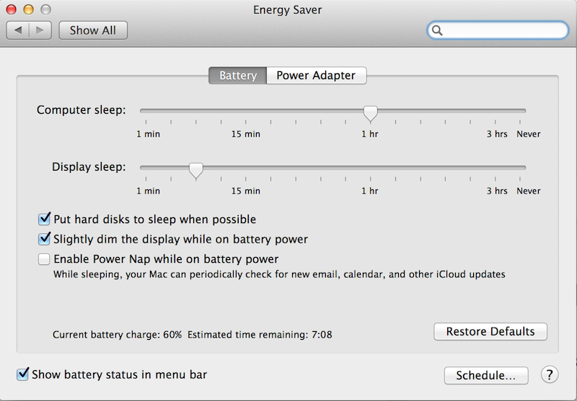577x401 pixels.
Task: Click Restore Defaults button
Action: [490, 332]
